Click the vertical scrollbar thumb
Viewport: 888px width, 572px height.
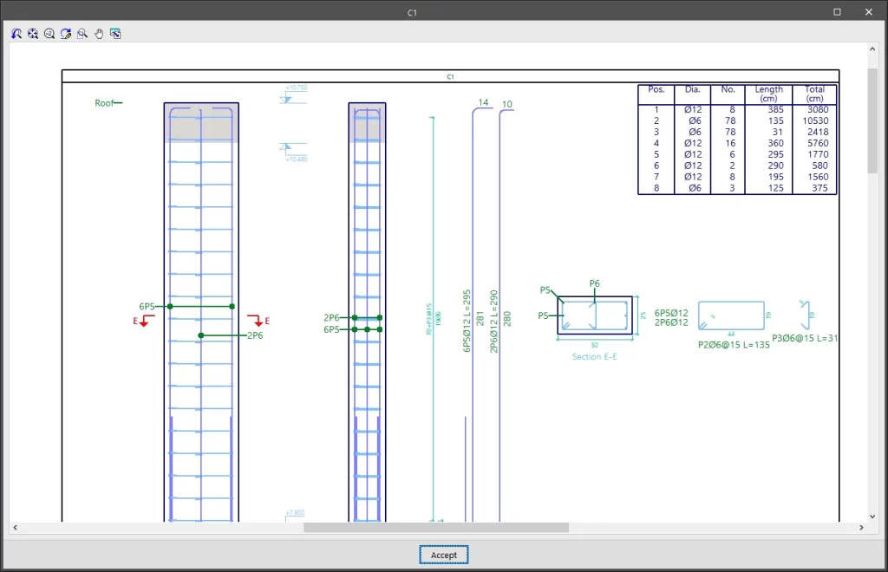[872, 120]
